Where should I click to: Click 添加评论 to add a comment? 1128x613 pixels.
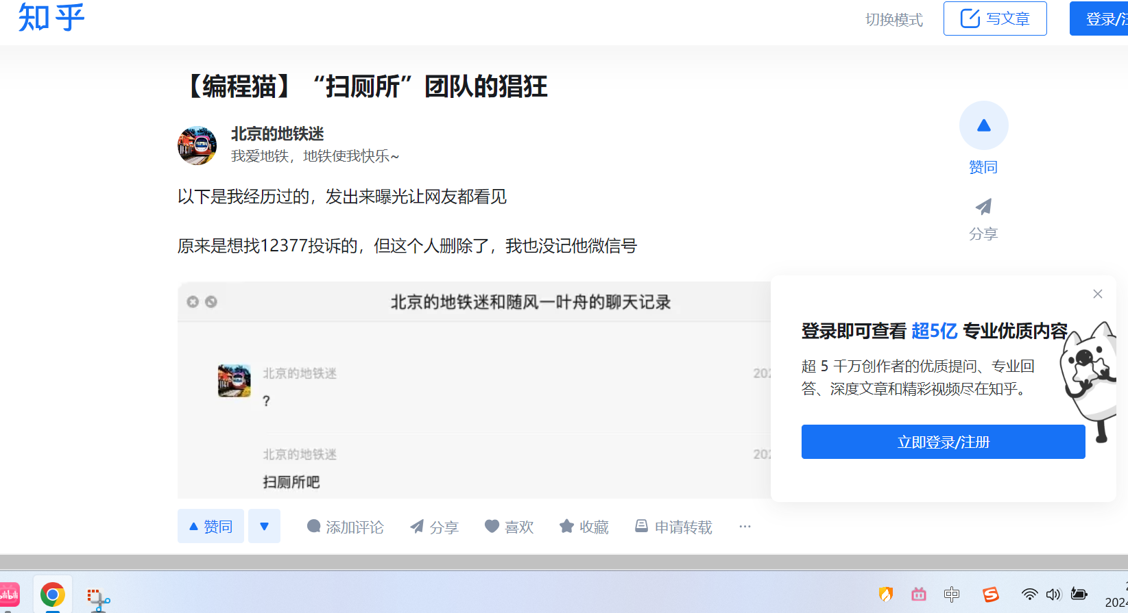(346, 527)
